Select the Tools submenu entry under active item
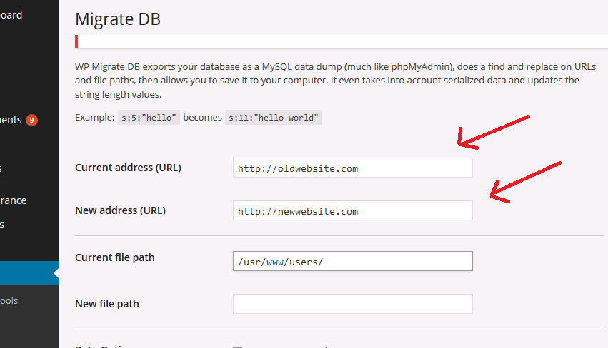The image size is (608, 348). (x=9, y=300)
